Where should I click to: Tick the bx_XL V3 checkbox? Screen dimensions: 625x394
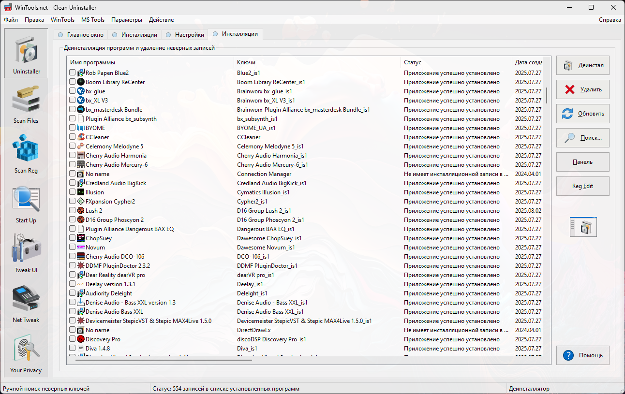[73, 101]
